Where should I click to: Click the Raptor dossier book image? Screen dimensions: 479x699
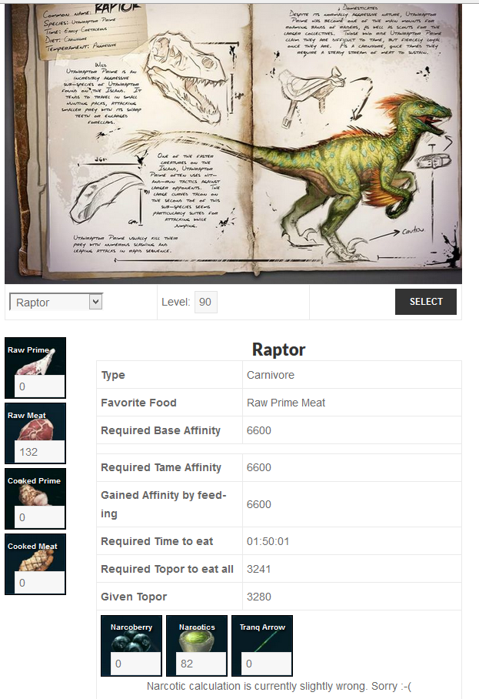tap(233, 143)
